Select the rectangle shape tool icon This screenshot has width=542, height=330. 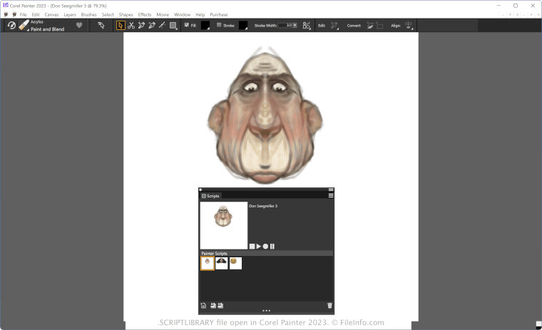point(173,25)
